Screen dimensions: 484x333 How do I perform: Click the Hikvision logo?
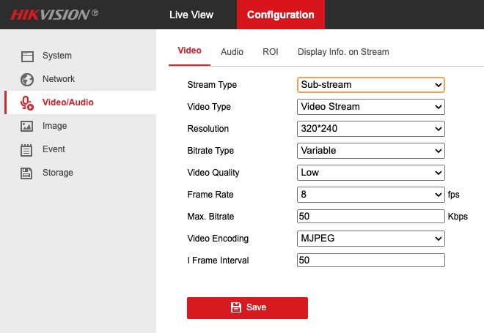point(54,15)
